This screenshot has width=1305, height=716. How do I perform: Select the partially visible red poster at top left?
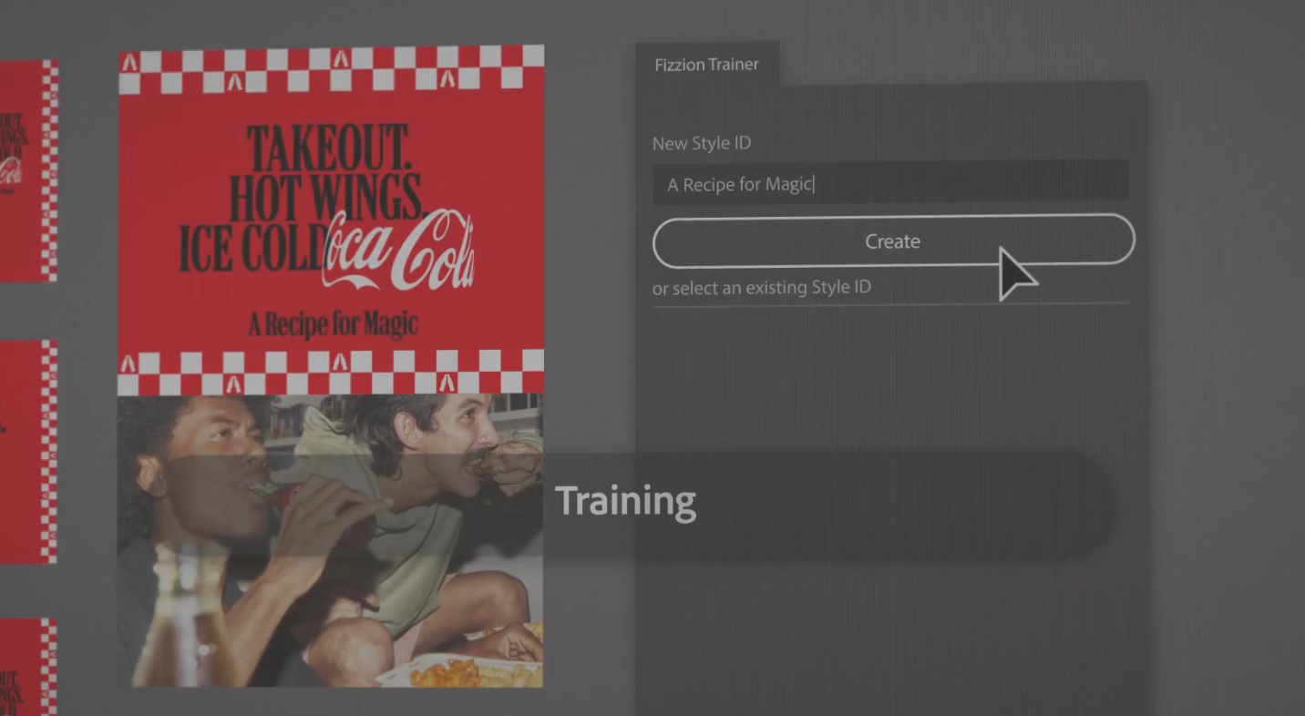pos(28,170)
